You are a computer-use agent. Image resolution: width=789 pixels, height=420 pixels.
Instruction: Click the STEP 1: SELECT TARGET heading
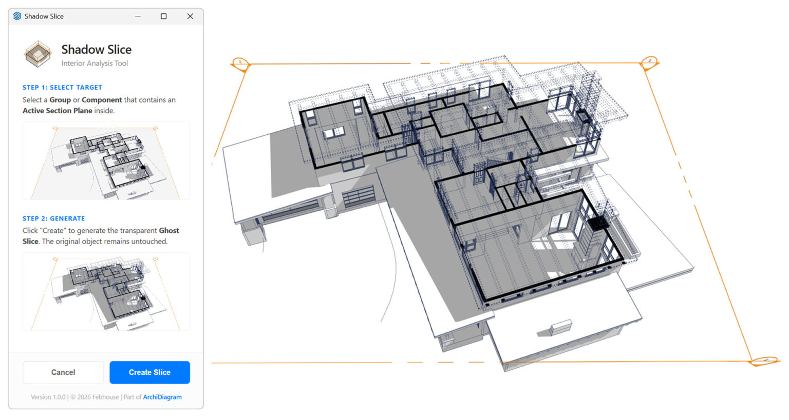(x=62, y=87)
